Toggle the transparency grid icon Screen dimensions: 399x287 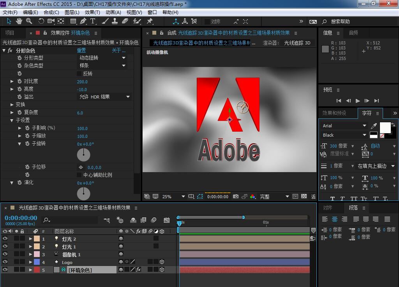(x=304, y=196)
